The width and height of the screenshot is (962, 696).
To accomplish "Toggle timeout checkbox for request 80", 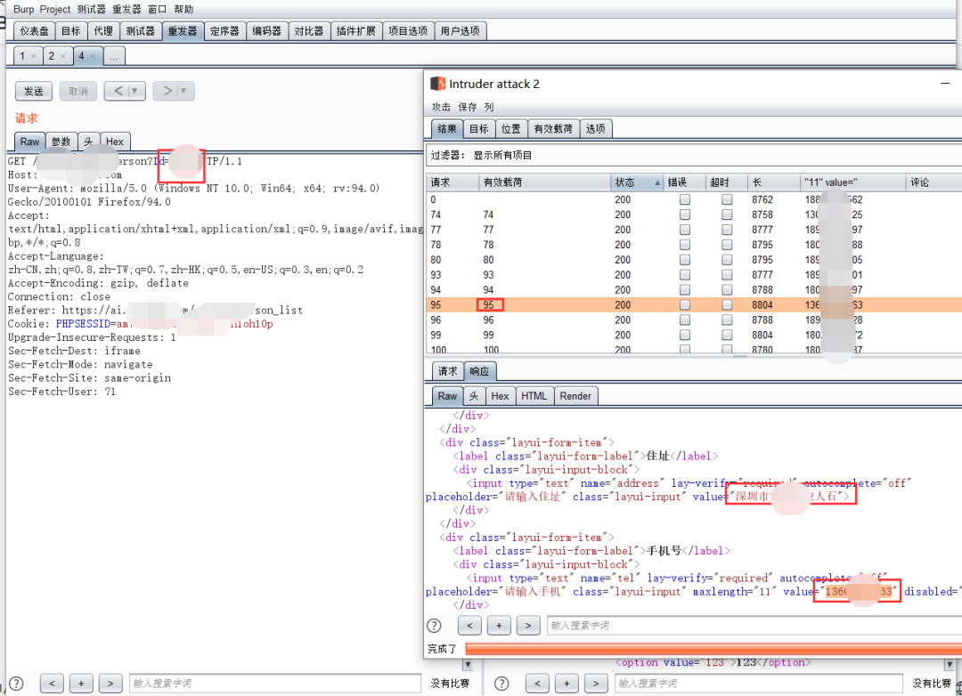I will 727,259.
